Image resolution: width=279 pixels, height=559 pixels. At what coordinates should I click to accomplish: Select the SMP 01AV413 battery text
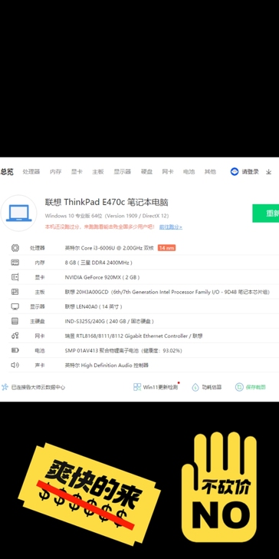123,350
